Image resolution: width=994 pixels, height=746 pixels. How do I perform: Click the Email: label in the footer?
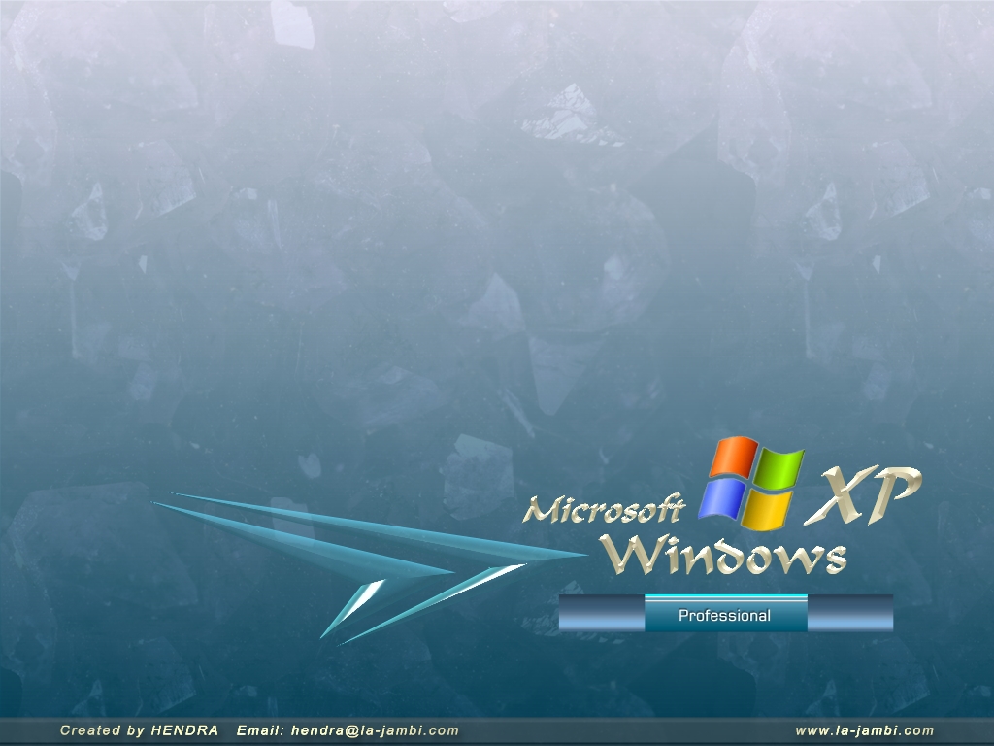(260, 730)
